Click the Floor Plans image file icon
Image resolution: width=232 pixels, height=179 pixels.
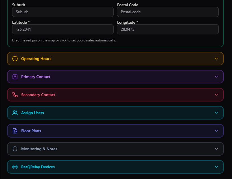15,131
